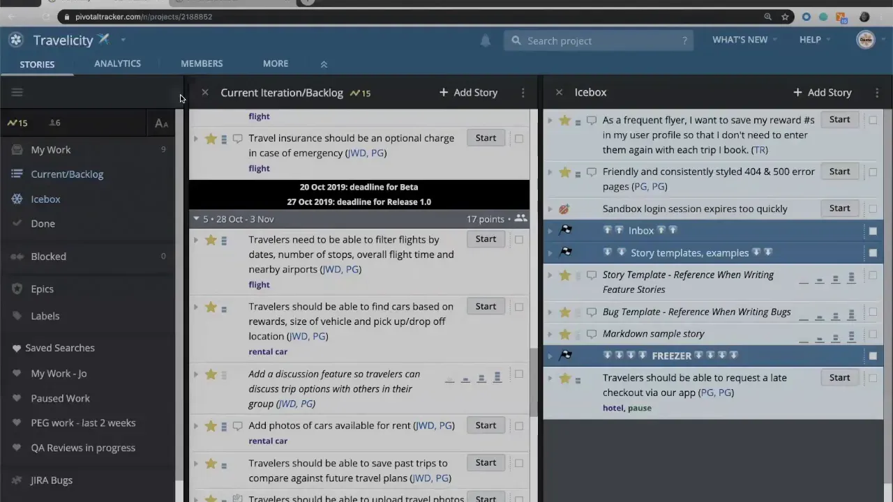
Task: Open the Members tab
Action: point(202,63)
